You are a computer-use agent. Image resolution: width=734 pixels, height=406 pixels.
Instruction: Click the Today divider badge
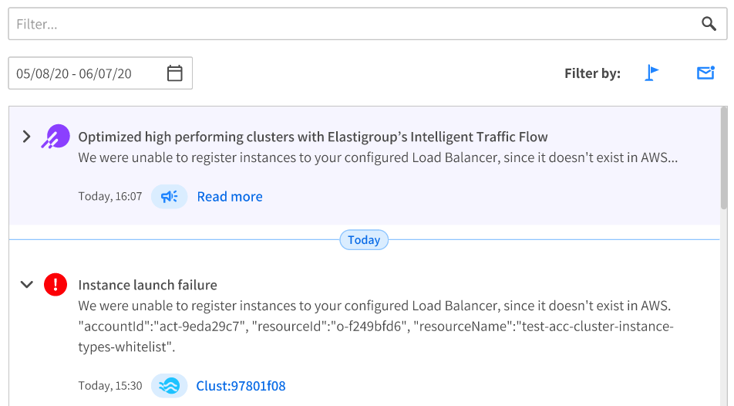point(364,240)
